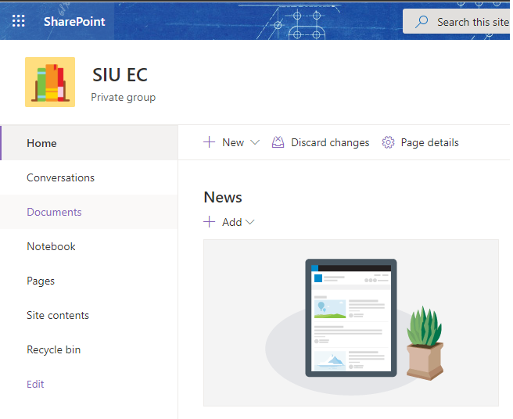Image resolution: width=513 pixels, height=419 pixels.
Task: Open Documents in the left navigation
Action: [89, 212]
